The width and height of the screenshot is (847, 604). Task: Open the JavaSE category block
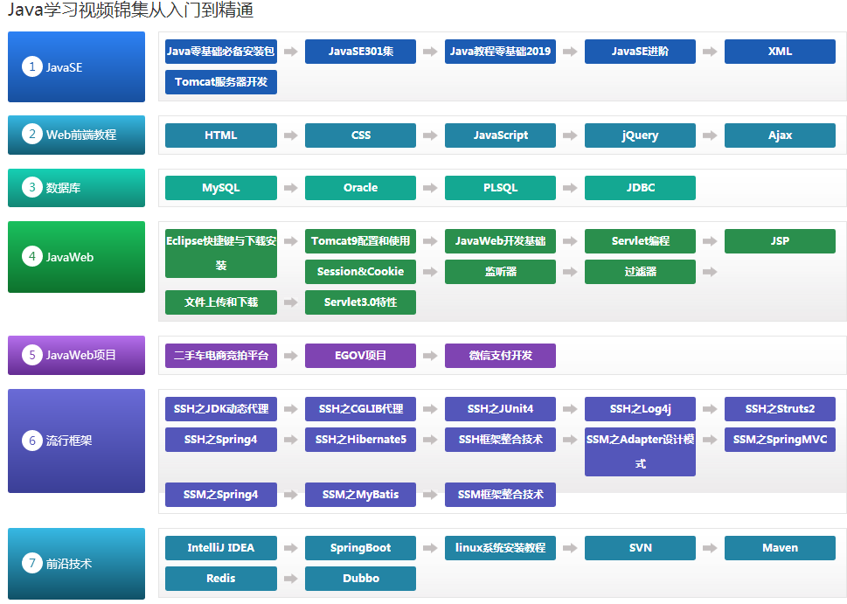point(76,67)
